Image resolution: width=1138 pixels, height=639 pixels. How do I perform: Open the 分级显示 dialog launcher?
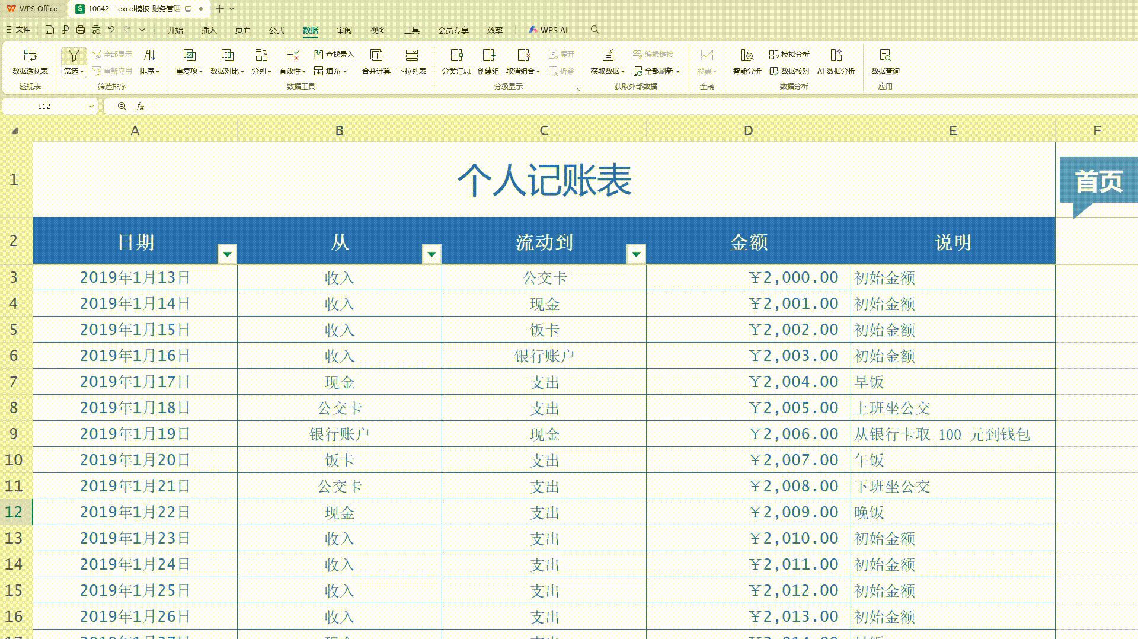[578, 90]
